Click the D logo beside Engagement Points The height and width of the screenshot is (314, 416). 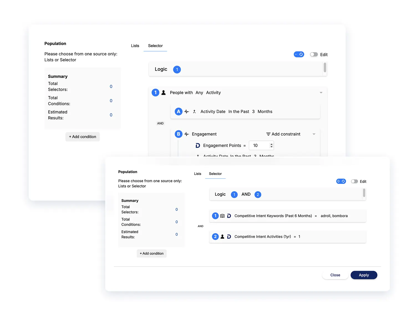pos(198,146)
